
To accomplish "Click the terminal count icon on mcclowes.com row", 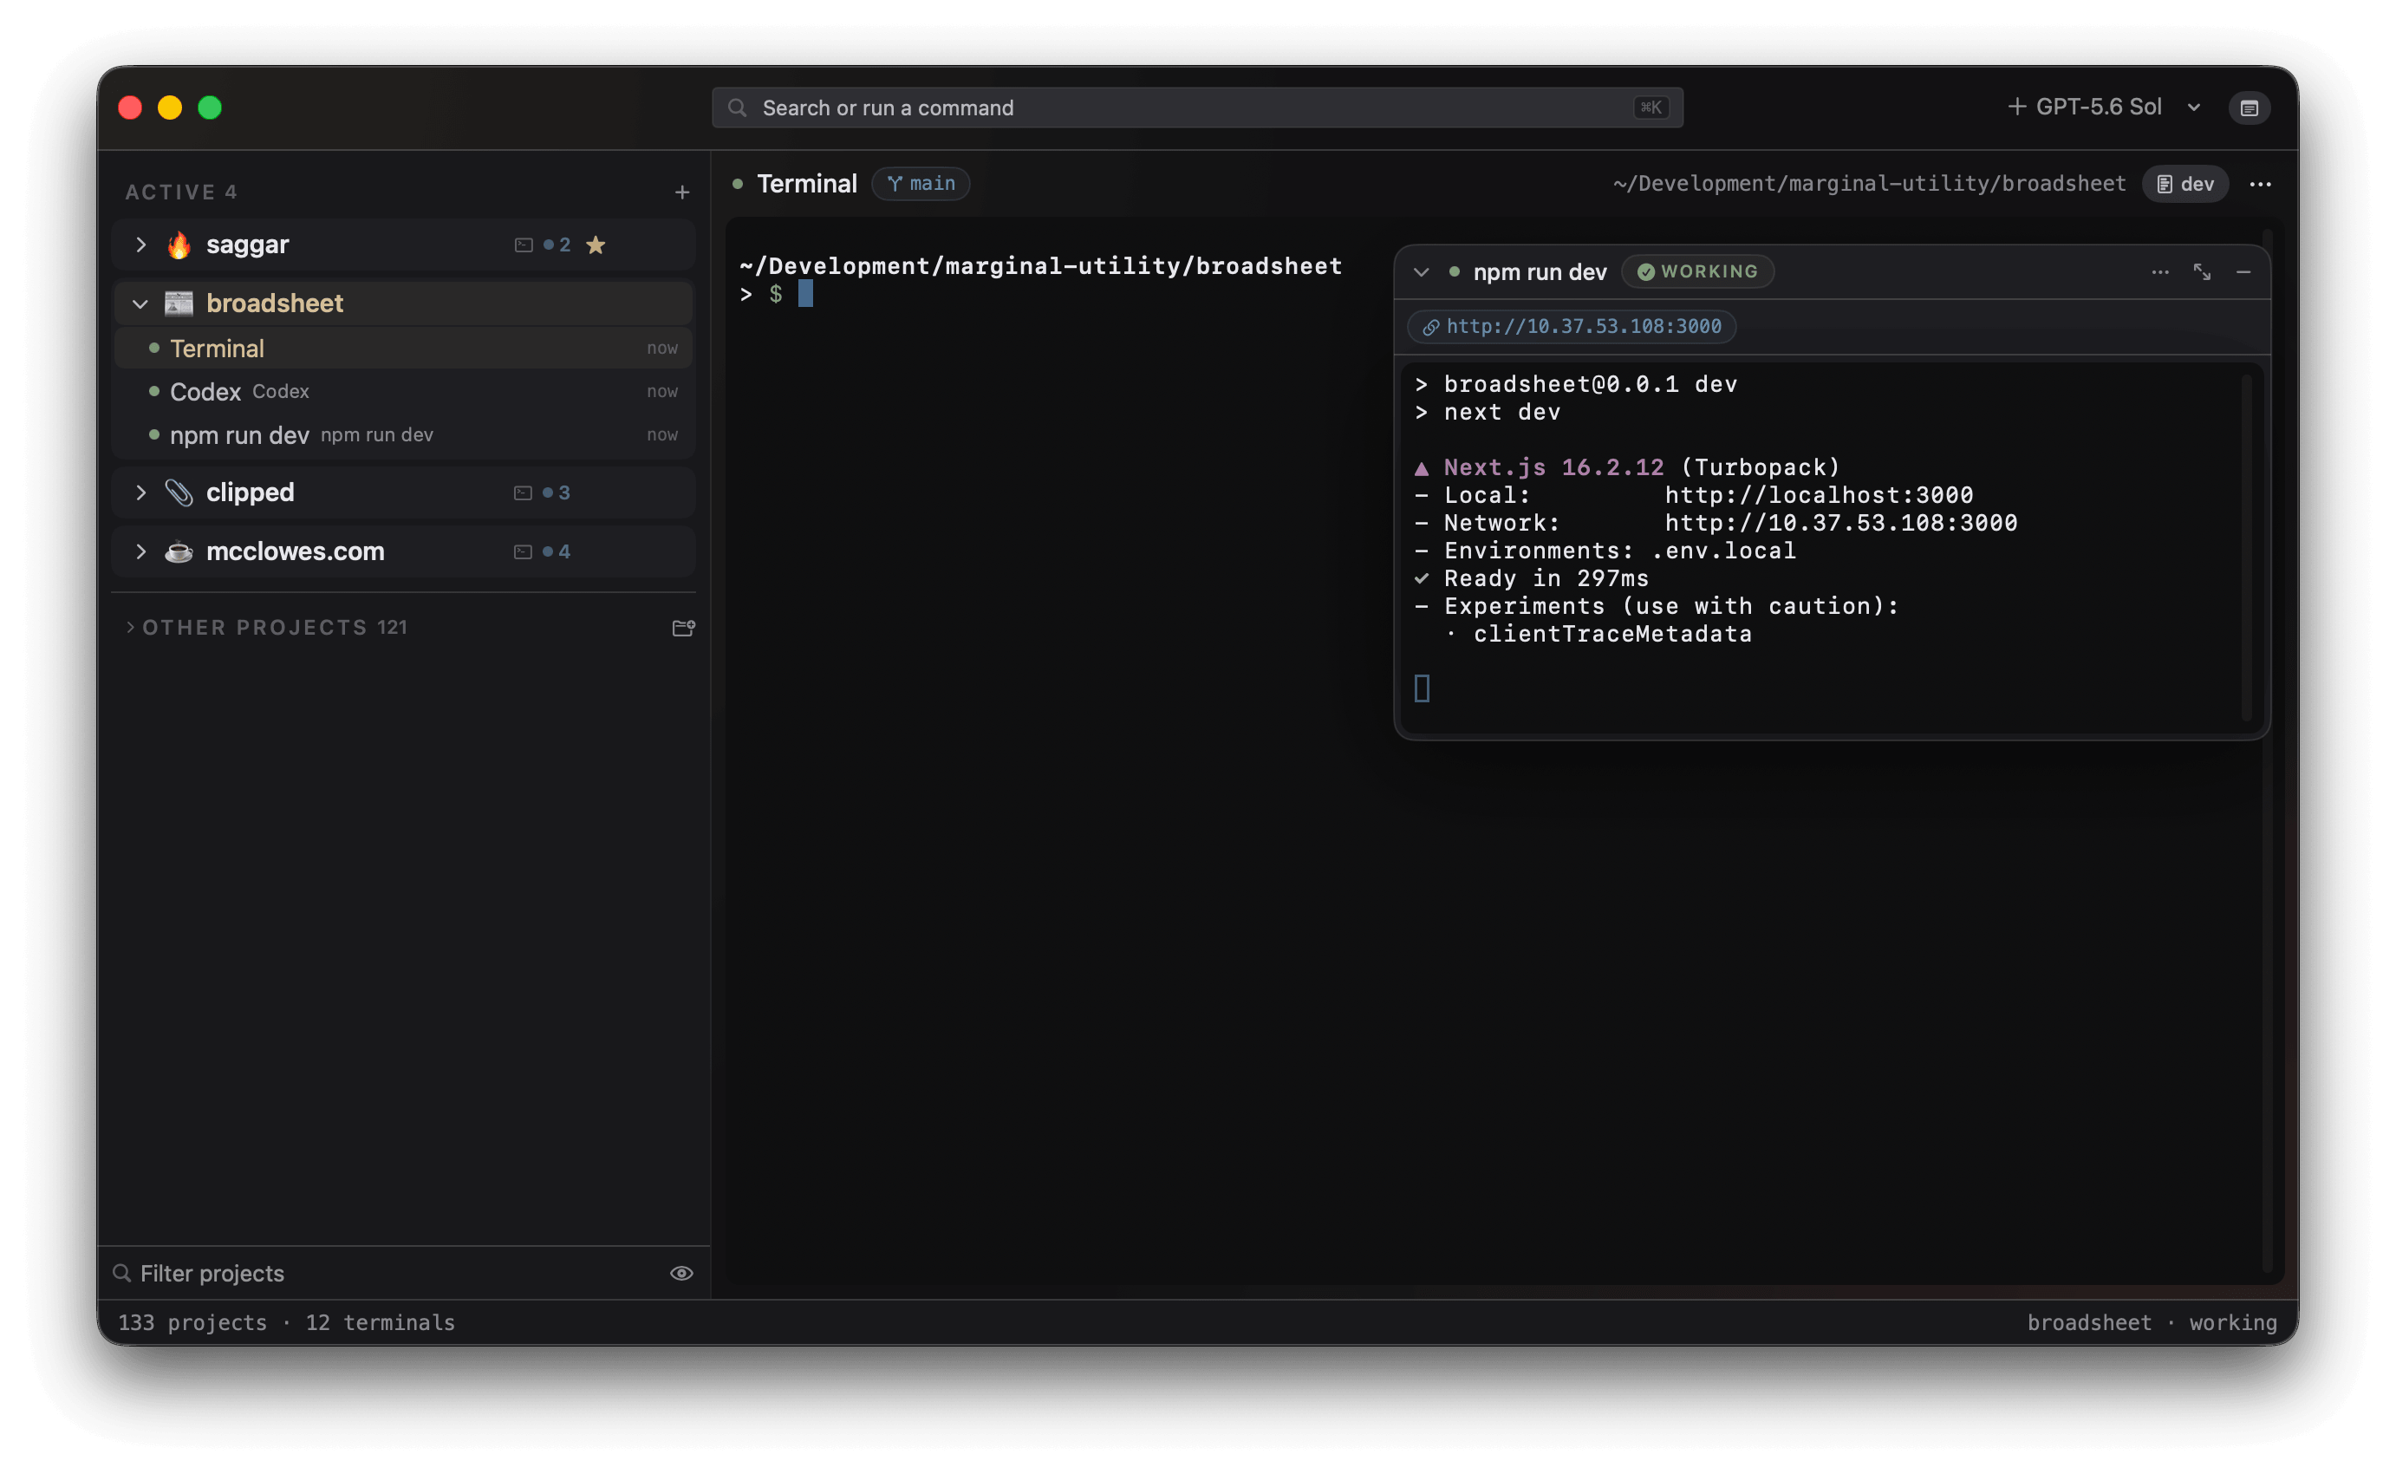I will coord(522,551).
